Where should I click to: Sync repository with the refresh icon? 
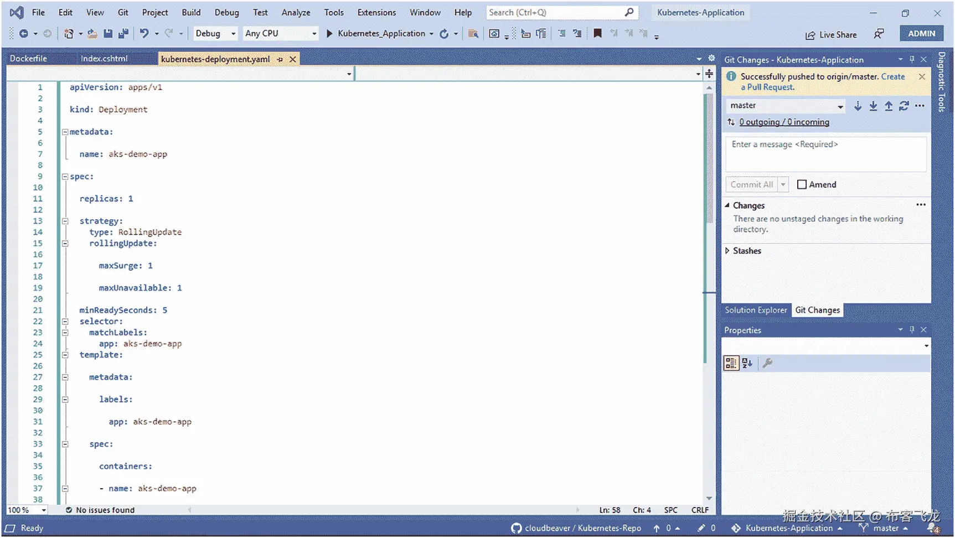point(904,106)
